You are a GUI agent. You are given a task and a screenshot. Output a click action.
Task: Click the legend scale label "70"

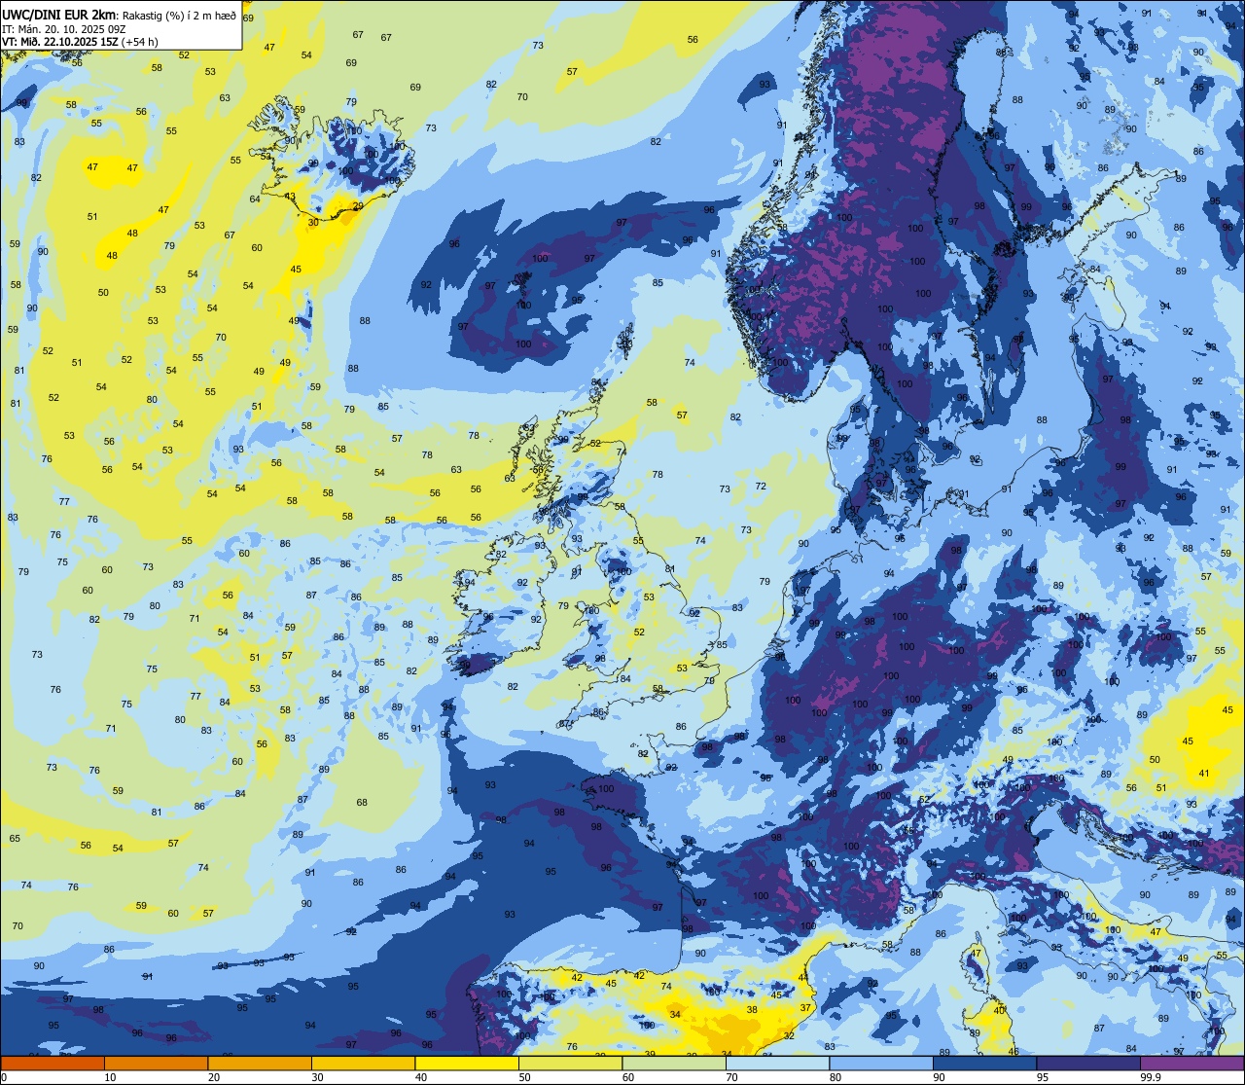732,1077
